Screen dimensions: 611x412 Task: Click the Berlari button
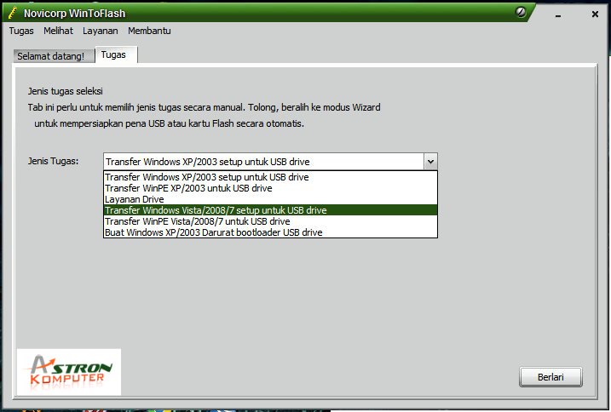[550, 377]
